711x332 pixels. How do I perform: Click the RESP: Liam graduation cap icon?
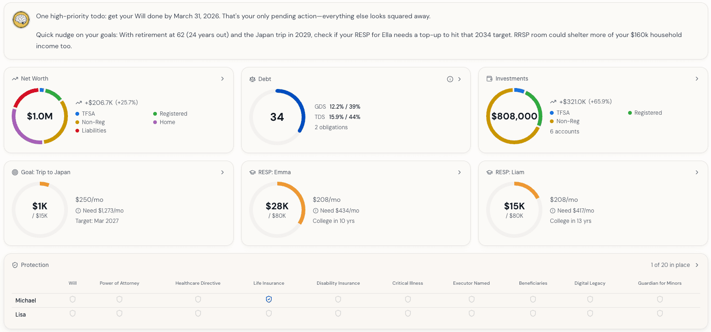pos(489,172)
